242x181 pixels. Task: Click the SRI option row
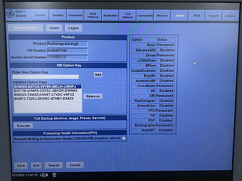152,95
